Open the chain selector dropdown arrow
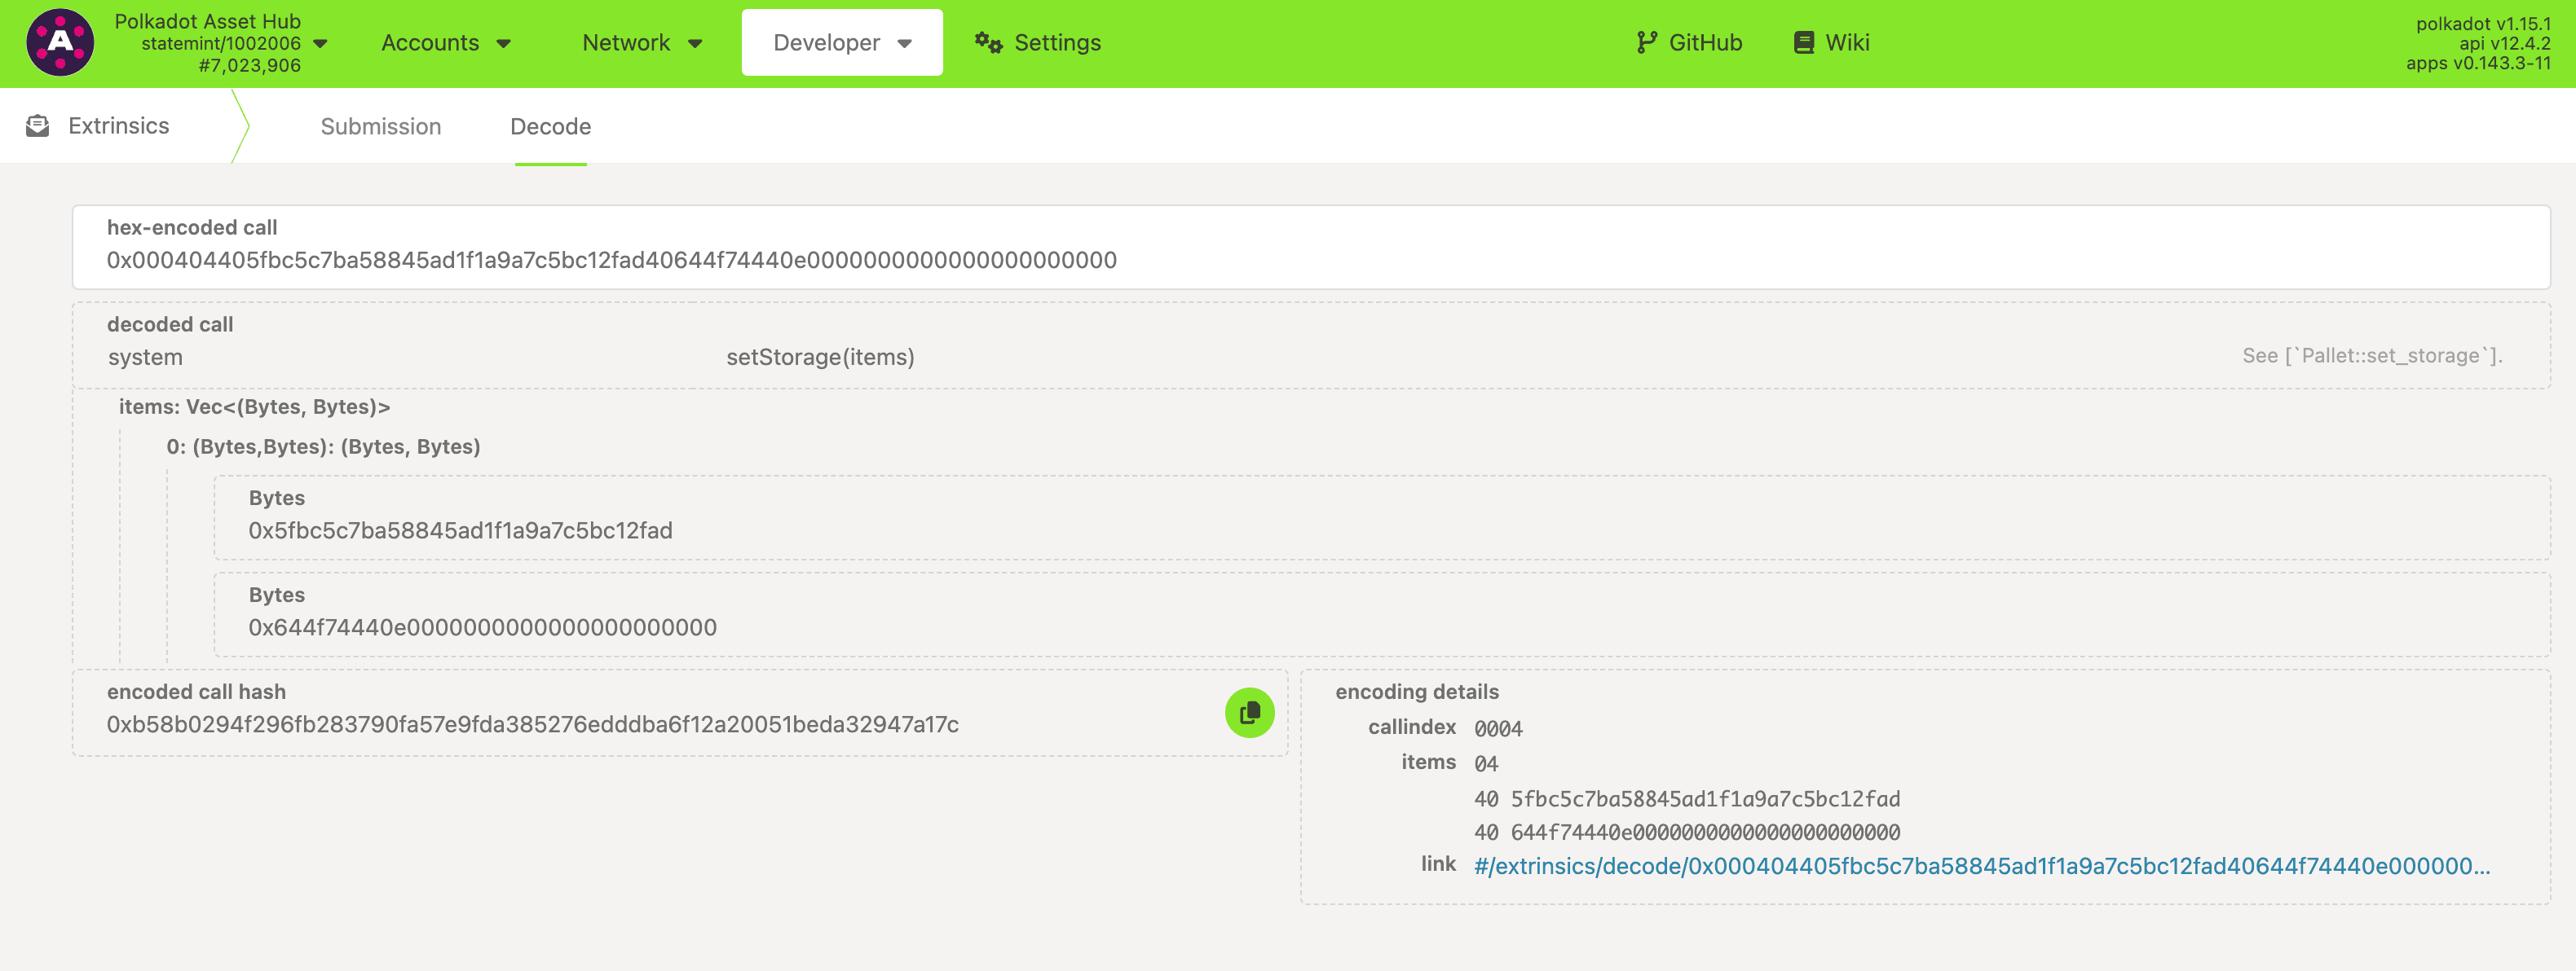Image resolution: width=2576 pixels, height=971 pixels. (x=321, y=44)
